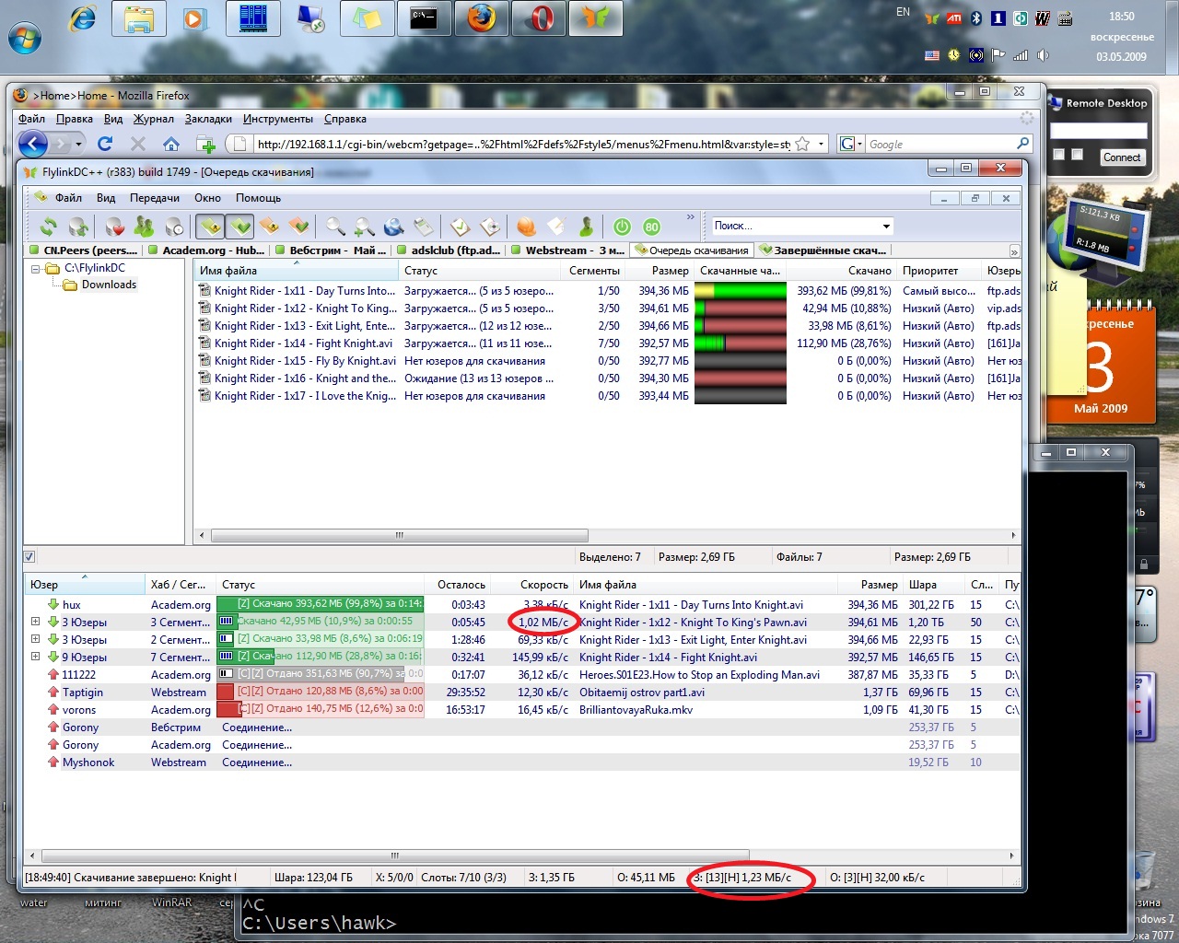This screenshot has width=1179, height=943.
Task: Click the orange hard hat toolbar icon
Action: pyautogui.click(x=526, y=227)
